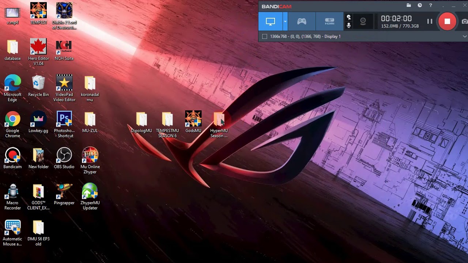Switch Bandicam to game recording mode

(302, 22)
